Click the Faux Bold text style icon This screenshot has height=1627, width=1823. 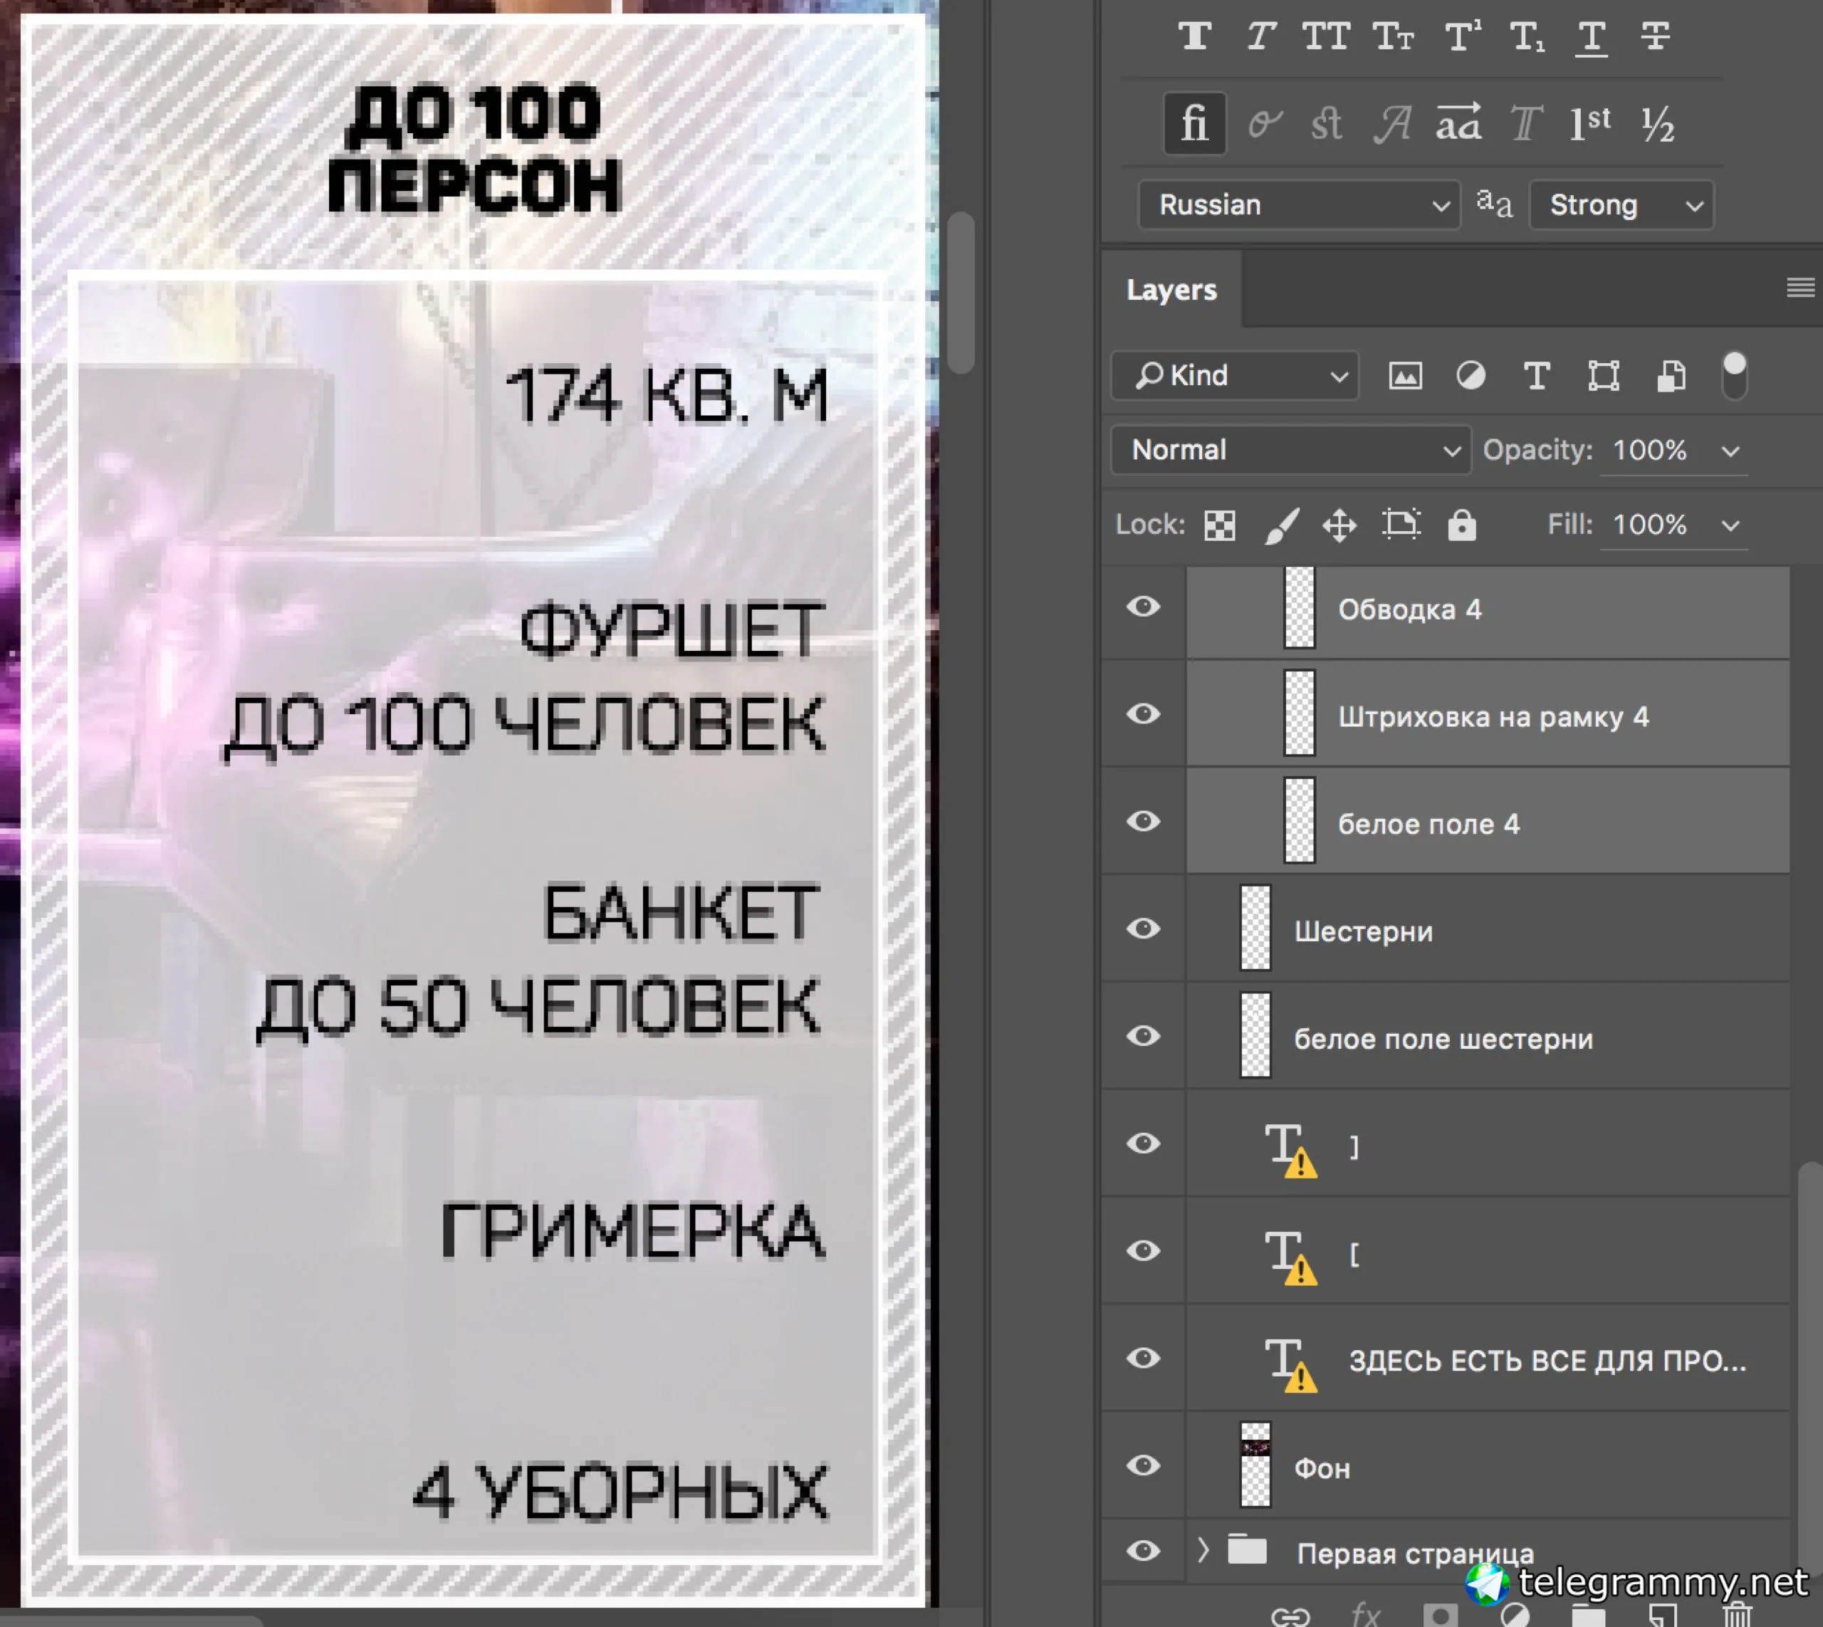(1196, 36)
